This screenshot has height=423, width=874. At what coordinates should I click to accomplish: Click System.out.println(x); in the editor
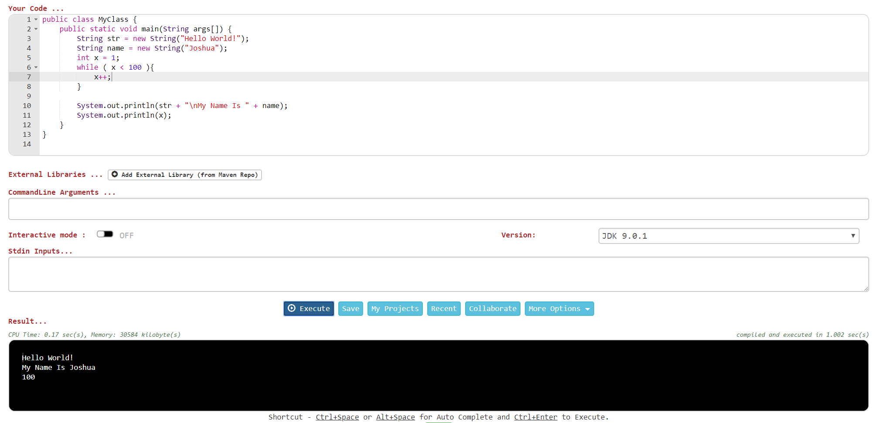[124, 115]
